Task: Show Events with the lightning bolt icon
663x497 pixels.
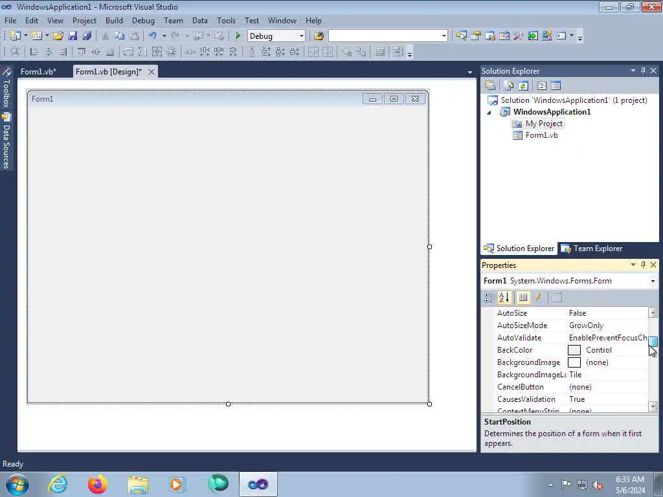Action: coord(538,298)
